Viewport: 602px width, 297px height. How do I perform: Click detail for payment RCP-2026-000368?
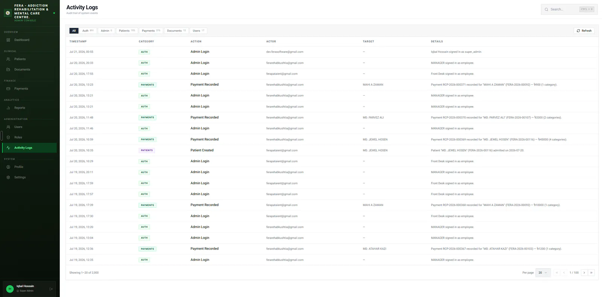pyautogui.click(x=496, y=205)
